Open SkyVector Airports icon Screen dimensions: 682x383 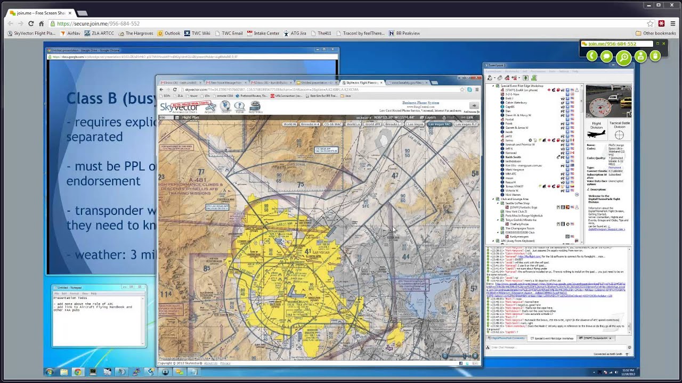click(x=210, y=106)
